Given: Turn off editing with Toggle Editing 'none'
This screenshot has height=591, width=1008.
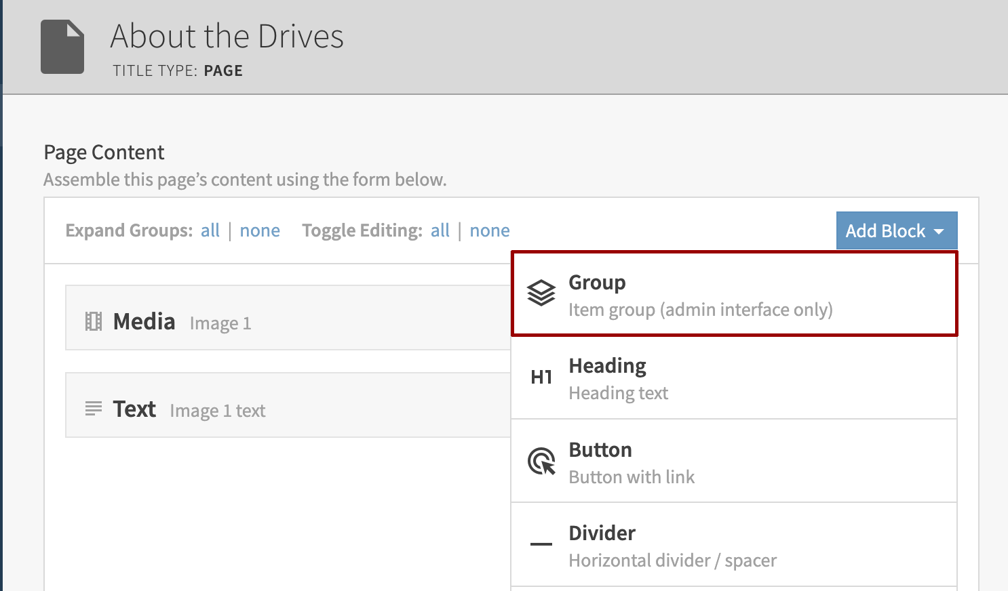Looking at the screenshot, I should pos(490,231).
